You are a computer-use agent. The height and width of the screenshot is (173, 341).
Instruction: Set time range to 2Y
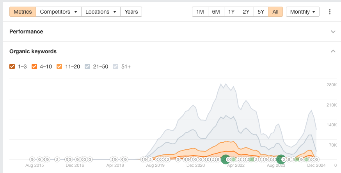[x=246, y=12]
